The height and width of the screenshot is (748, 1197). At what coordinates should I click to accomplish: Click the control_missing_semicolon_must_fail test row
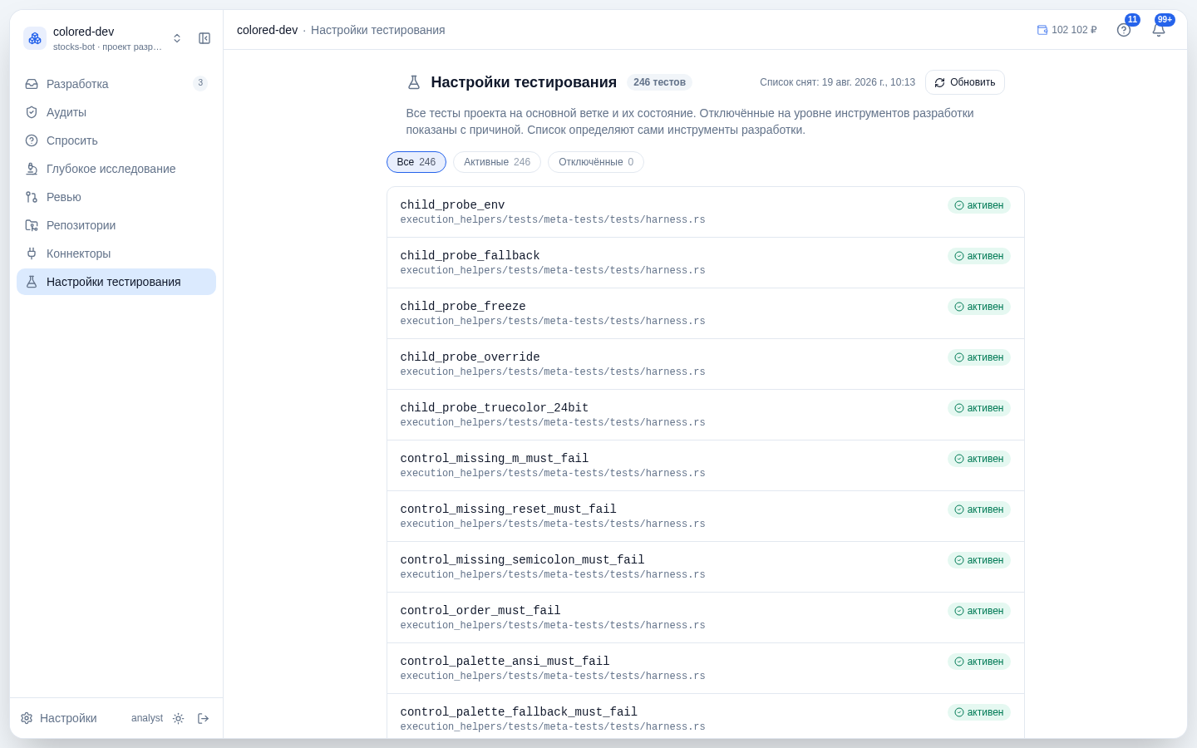pos(706,567)
